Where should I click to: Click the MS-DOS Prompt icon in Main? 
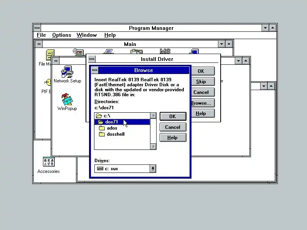165,51
